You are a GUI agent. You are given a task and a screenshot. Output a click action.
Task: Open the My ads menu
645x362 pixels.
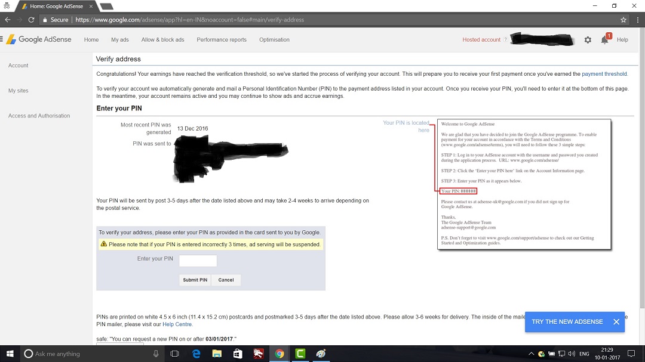pos(119,40)
